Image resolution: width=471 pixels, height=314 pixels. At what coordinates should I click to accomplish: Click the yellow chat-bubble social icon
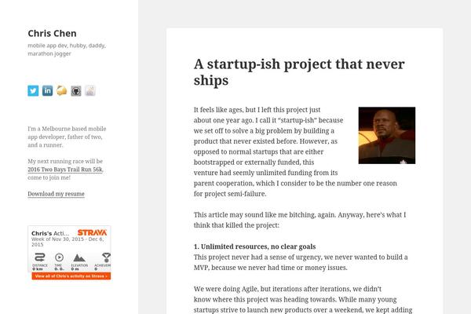pyautogui.click(x=61, y=91)
